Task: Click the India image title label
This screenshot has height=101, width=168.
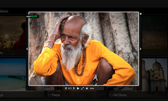Action: 92,88
